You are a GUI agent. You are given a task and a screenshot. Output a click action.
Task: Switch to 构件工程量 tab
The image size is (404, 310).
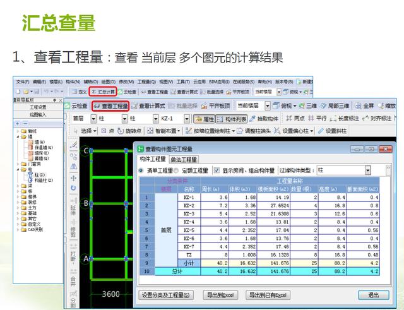[153, 159]
